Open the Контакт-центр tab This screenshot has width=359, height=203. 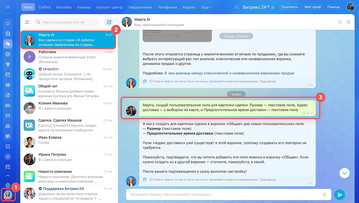(x=109, y=7)
